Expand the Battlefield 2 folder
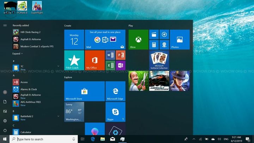The image size is (254, 143). click(x=58, y=116)
